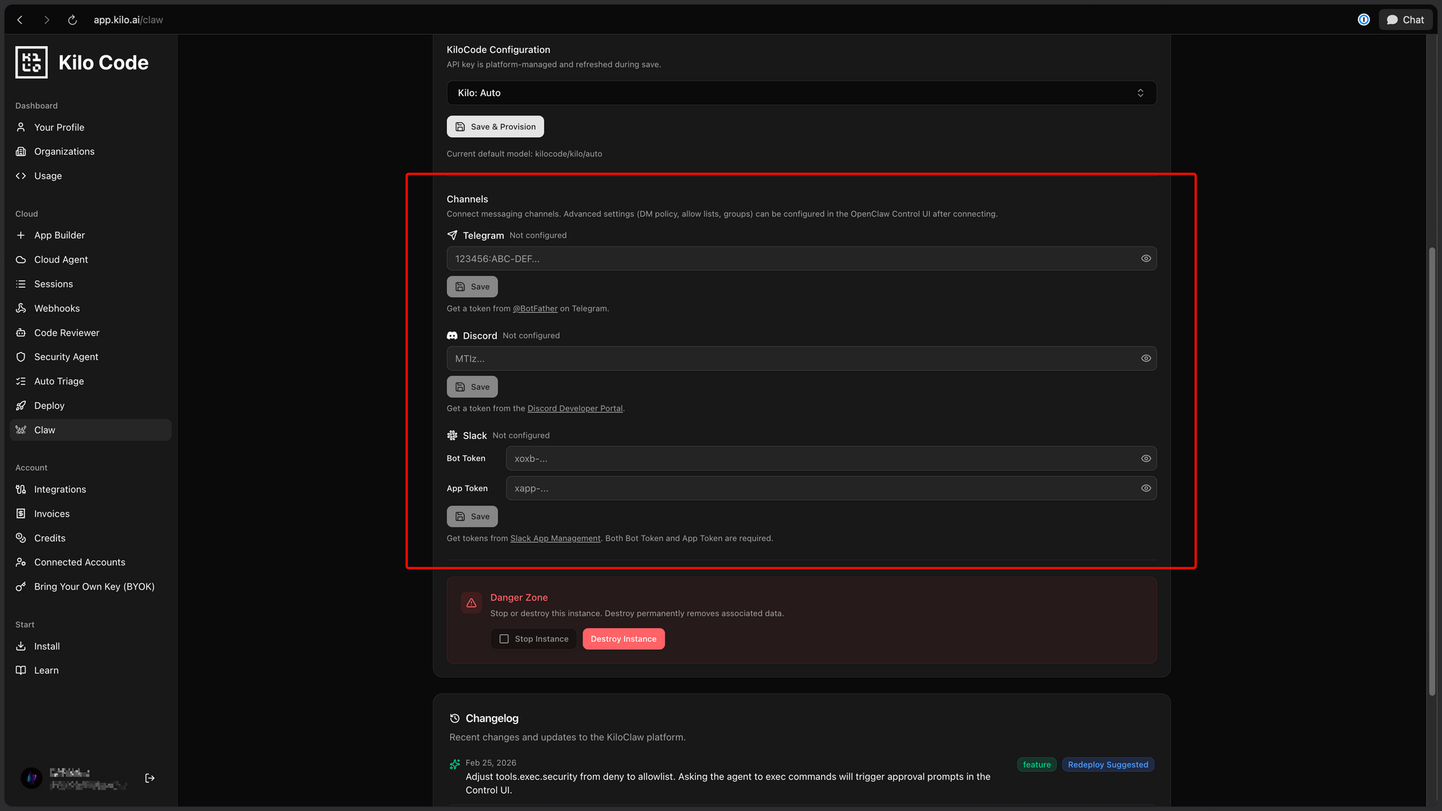Click the Invoices receipt icon
Image resolution: width=1442 pixels, height=811 pixels.
click(21, 514)
